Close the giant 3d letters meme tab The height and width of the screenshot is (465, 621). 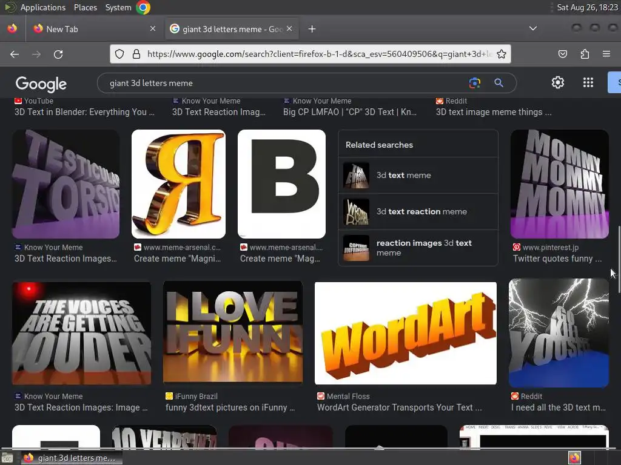click(x=289, y=28)
